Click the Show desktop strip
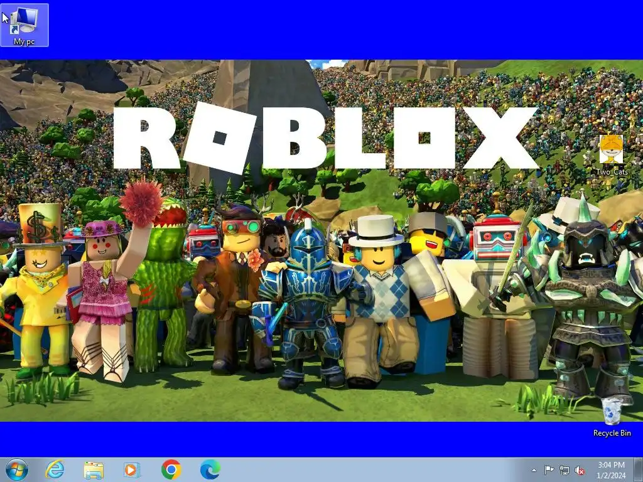643x482 pixels. click(x=638, y=469)
